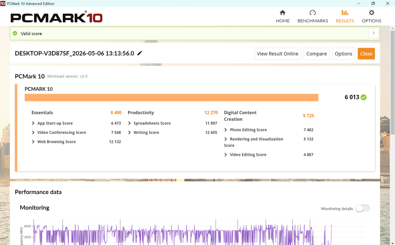
Task: Open the Benchmarks gauge icon
Action: pos(313,12)
